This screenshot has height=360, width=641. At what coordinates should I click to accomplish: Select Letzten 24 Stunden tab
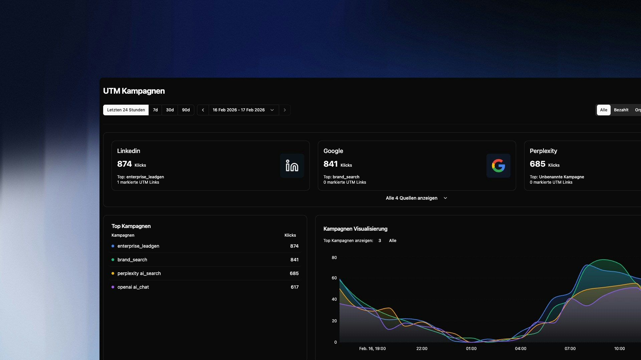point(126,110)
